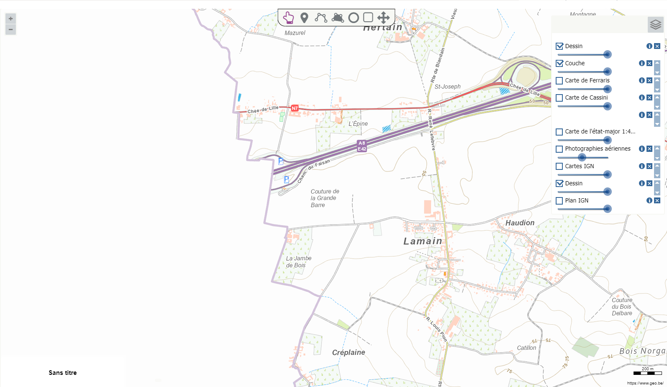
Task: Click the Photographies aériennes opacity slider handle
Action: pyautogui.click(x=582, y=157)
